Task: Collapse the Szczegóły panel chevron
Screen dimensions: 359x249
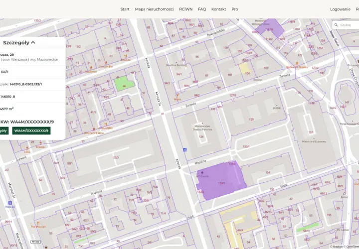Action: click(33, 42)
